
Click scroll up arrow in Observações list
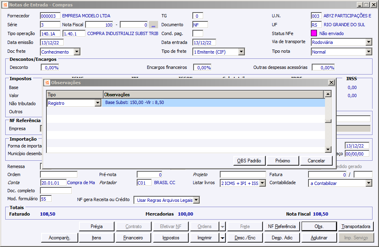328,94
